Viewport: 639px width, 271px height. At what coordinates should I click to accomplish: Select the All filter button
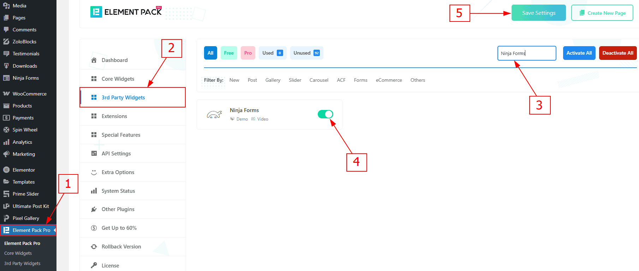click(210, 53)
